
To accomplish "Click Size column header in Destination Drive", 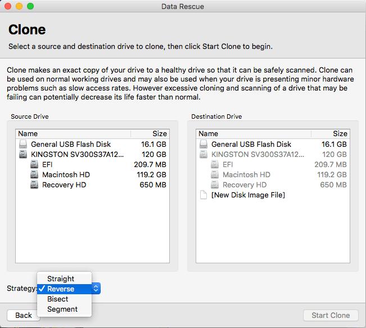I will [x=331, y=134].
